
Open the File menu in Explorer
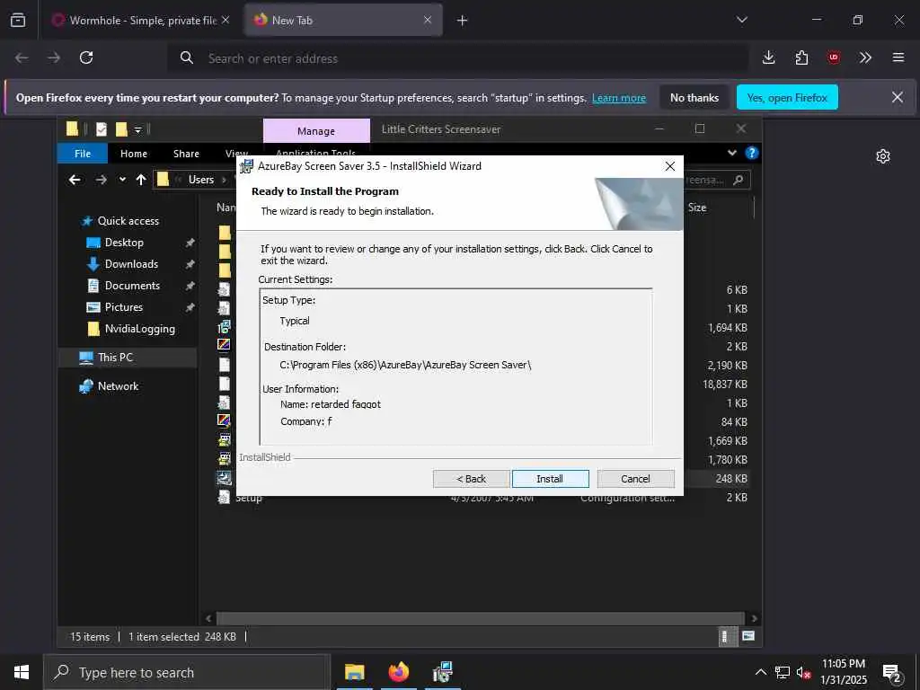tap(83, 154)
